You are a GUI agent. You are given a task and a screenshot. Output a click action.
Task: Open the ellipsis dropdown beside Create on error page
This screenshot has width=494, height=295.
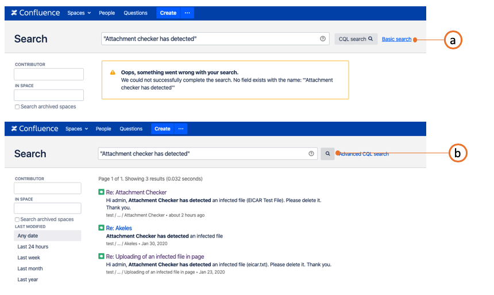[187, 13]
